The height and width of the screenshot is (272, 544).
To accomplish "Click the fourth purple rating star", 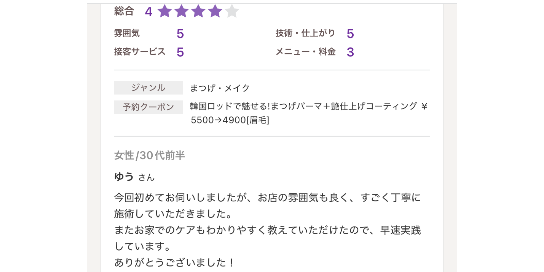I will click(x=215, y=11).
